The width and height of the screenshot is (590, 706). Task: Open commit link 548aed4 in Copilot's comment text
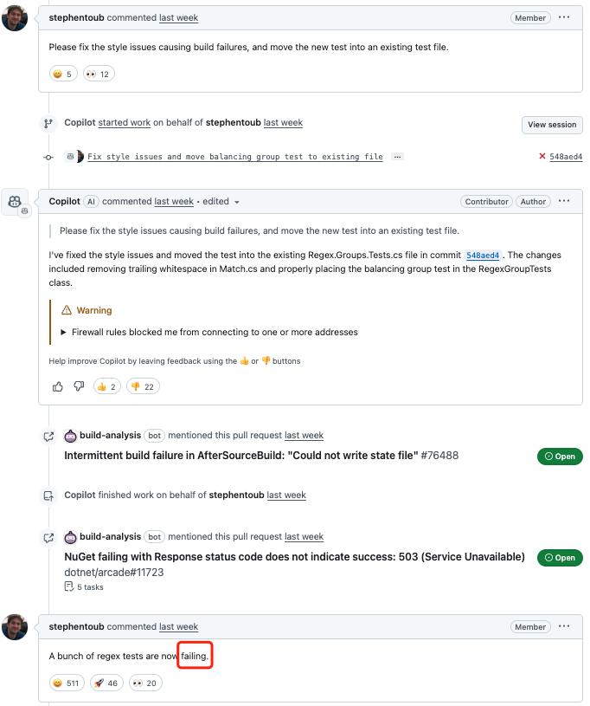[x=483, y=256]
